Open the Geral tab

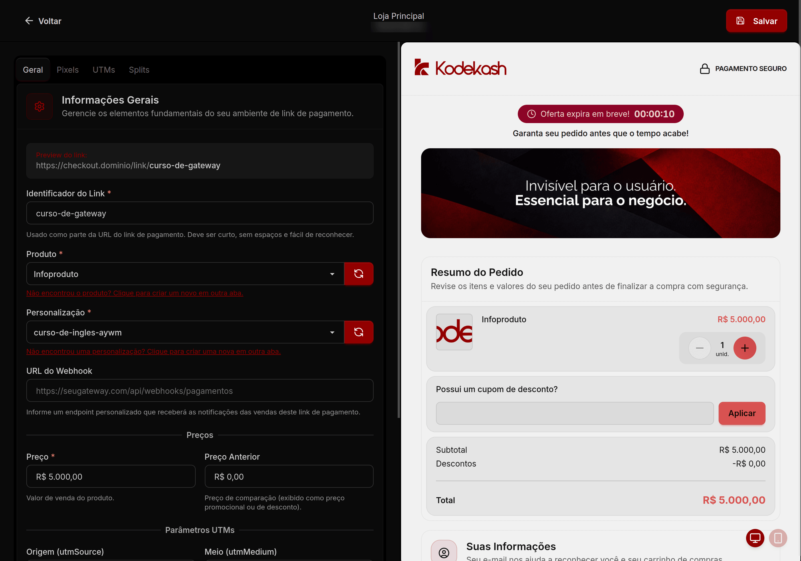pos(33,70)
